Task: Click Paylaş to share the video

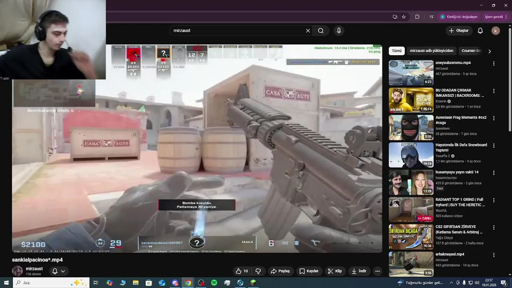Action: (x=280, y=271)
